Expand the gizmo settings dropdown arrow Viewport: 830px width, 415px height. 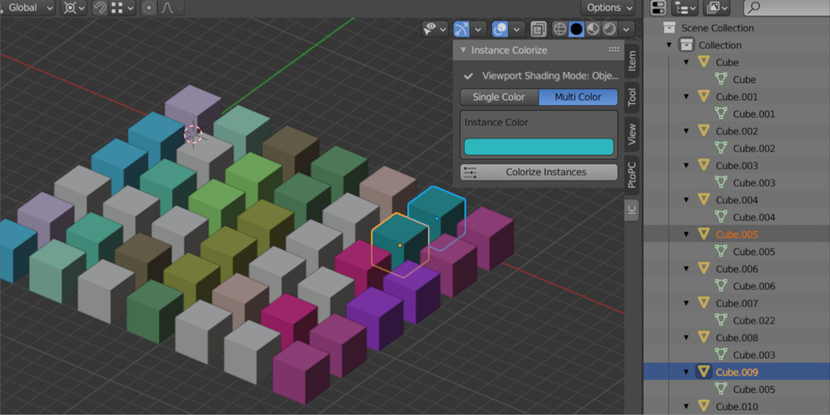click(x=478, y=29)
